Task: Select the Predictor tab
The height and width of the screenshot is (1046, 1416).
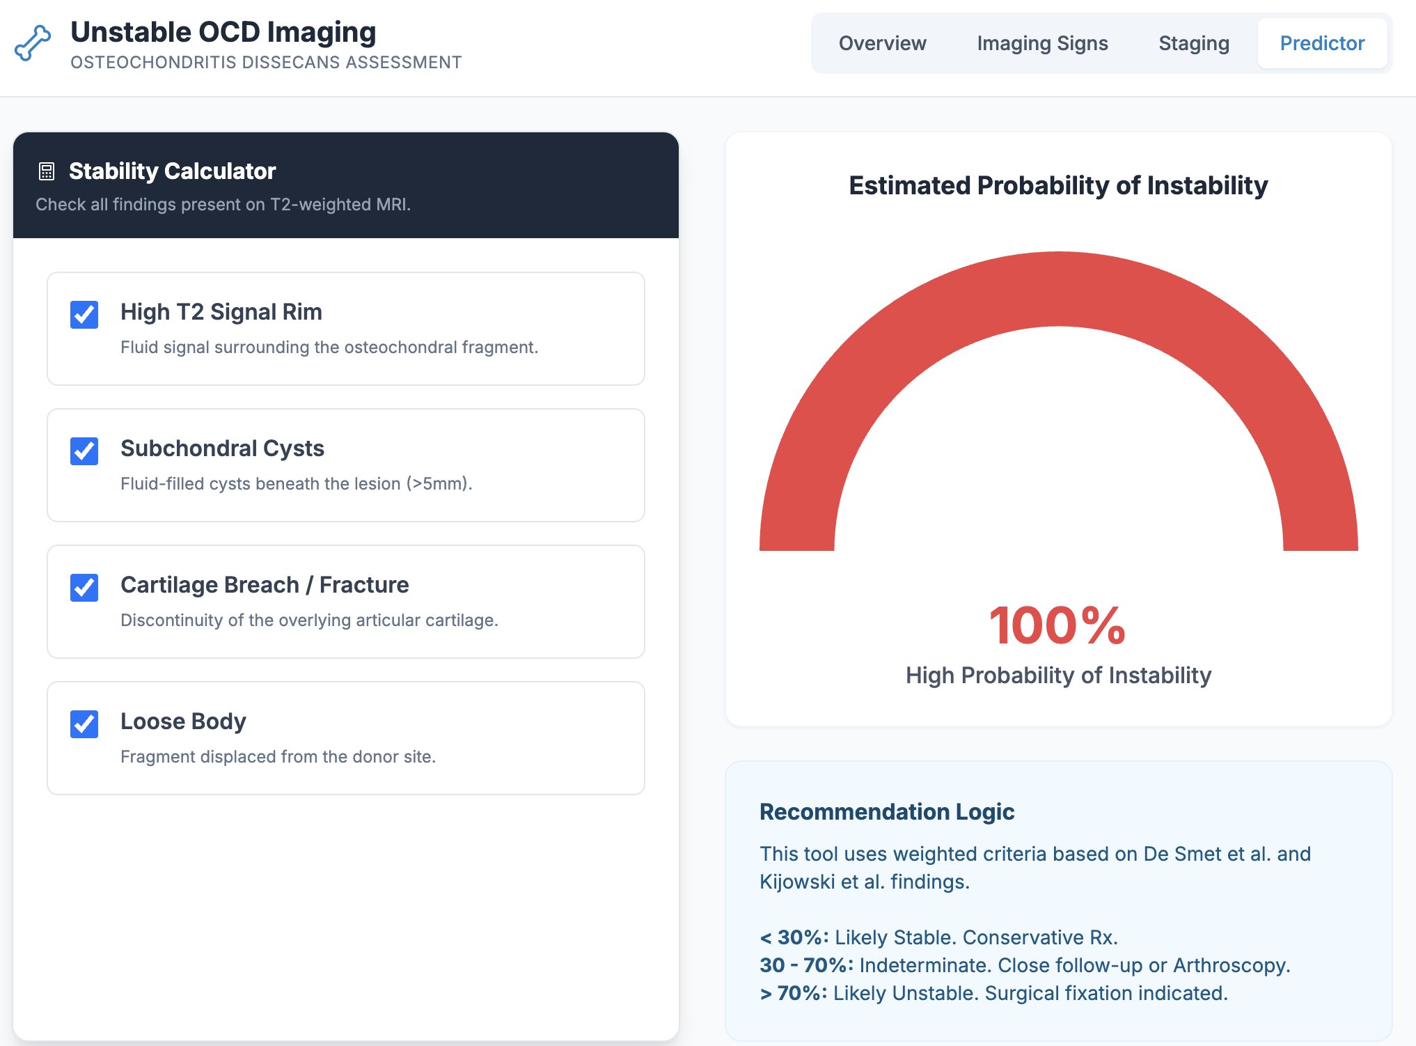Action: [1321, 43]
